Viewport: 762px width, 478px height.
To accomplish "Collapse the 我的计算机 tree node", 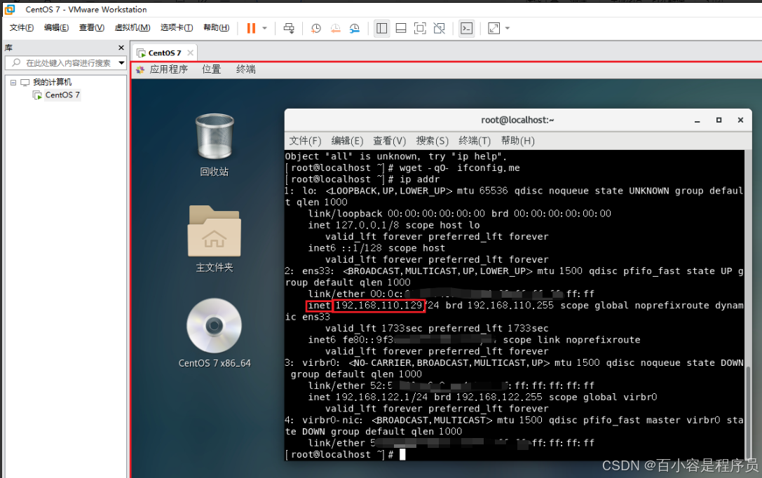I will click(x=13, y=83).
